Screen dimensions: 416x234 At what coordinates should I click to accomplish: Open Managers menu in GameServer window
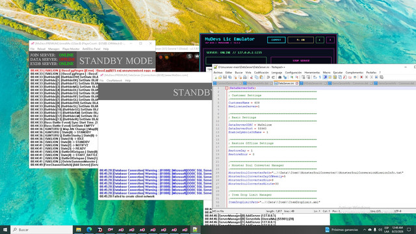click(54, 49)
